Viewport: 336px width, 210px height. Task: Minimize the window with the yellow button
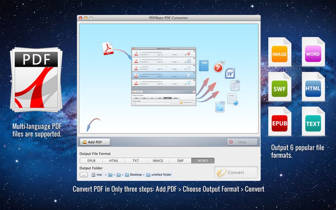tap(86, 18)
